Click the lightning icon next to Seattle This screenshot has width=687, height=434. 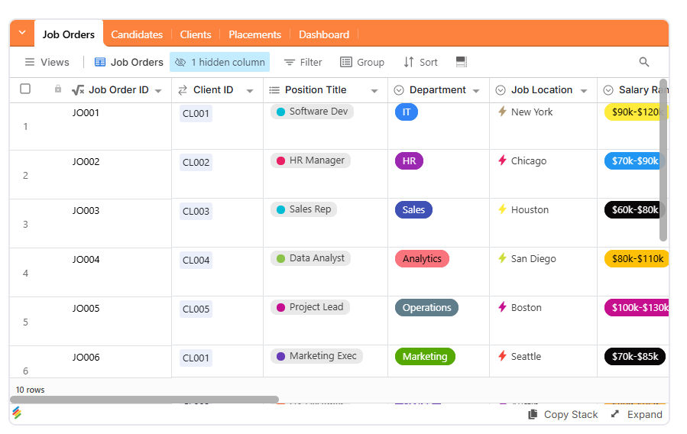click(503, 356)
